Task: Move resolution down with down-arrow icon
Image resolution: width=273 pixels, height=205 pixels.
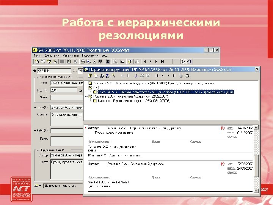Action: pos(128,76)
